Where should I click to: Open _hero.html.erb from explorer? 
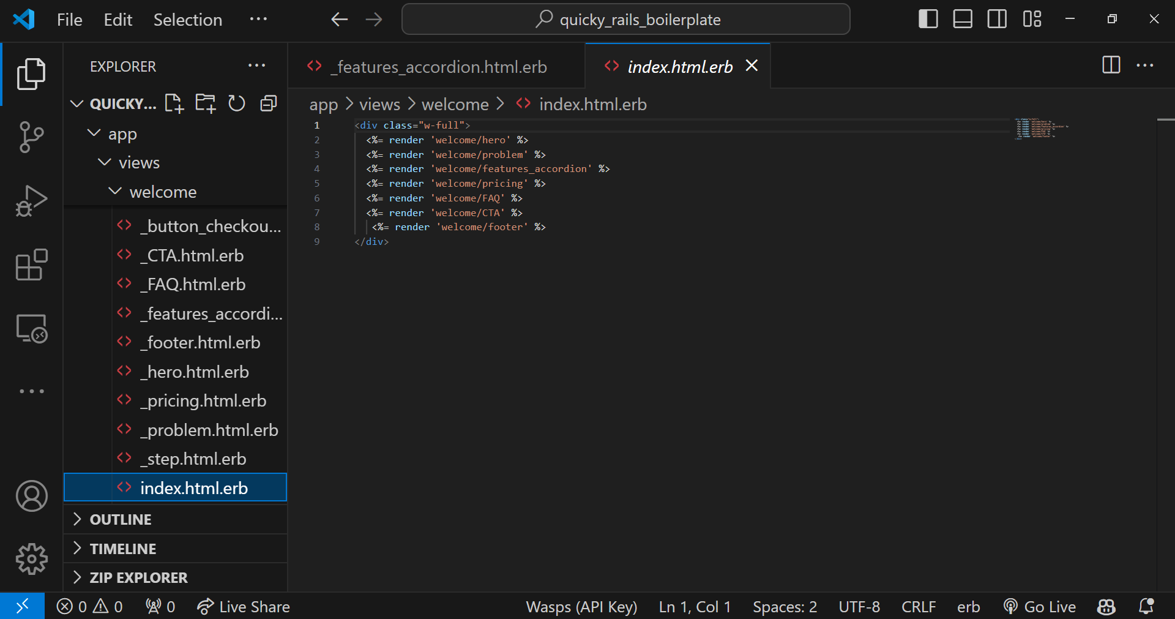(175, 372)
